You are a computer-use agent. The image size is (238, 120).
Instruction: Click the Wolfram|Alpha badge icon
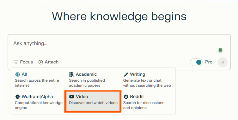[18, 97]
